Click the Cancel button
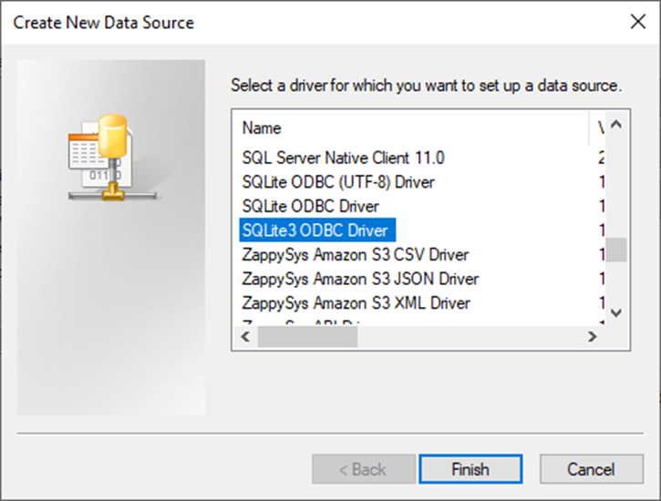This screenshot has height=501, width=661. click(591, 470)
